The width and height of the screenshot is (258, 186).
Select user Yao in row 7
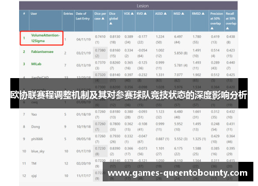(x=34, y=115)
